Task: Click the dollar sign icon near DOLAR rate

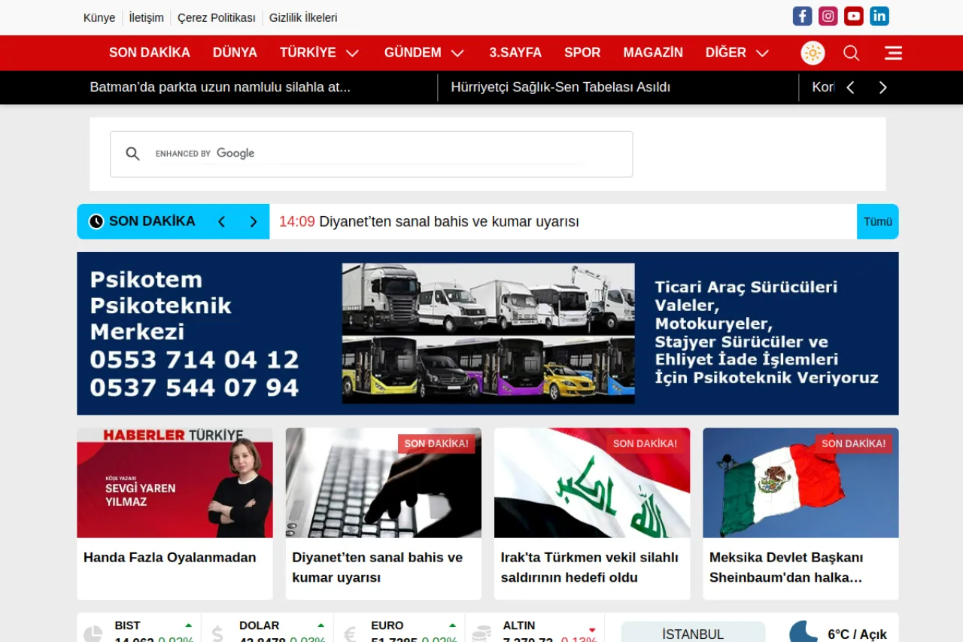Action: [x=217, y=631]
